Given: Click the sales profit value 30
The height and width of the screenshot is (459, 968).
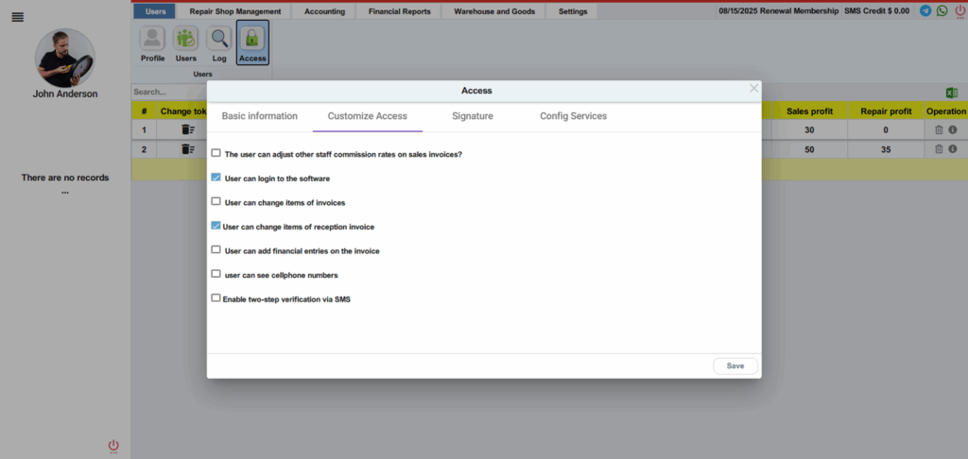Looking at the screenshot, I should [x=809, y=130].
